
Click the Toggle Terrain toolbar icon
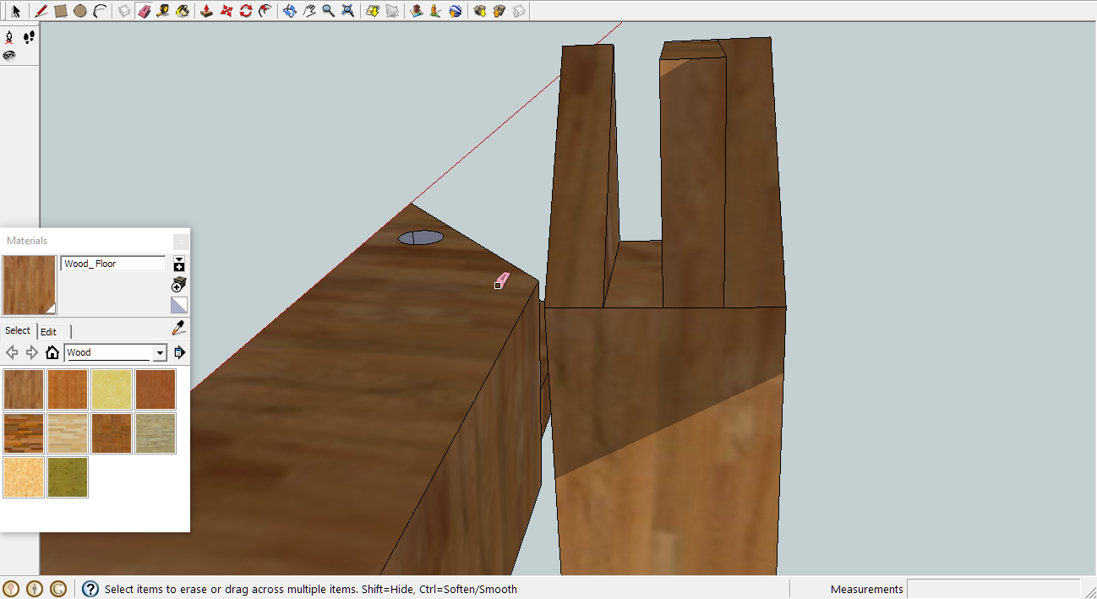(391, 11)
